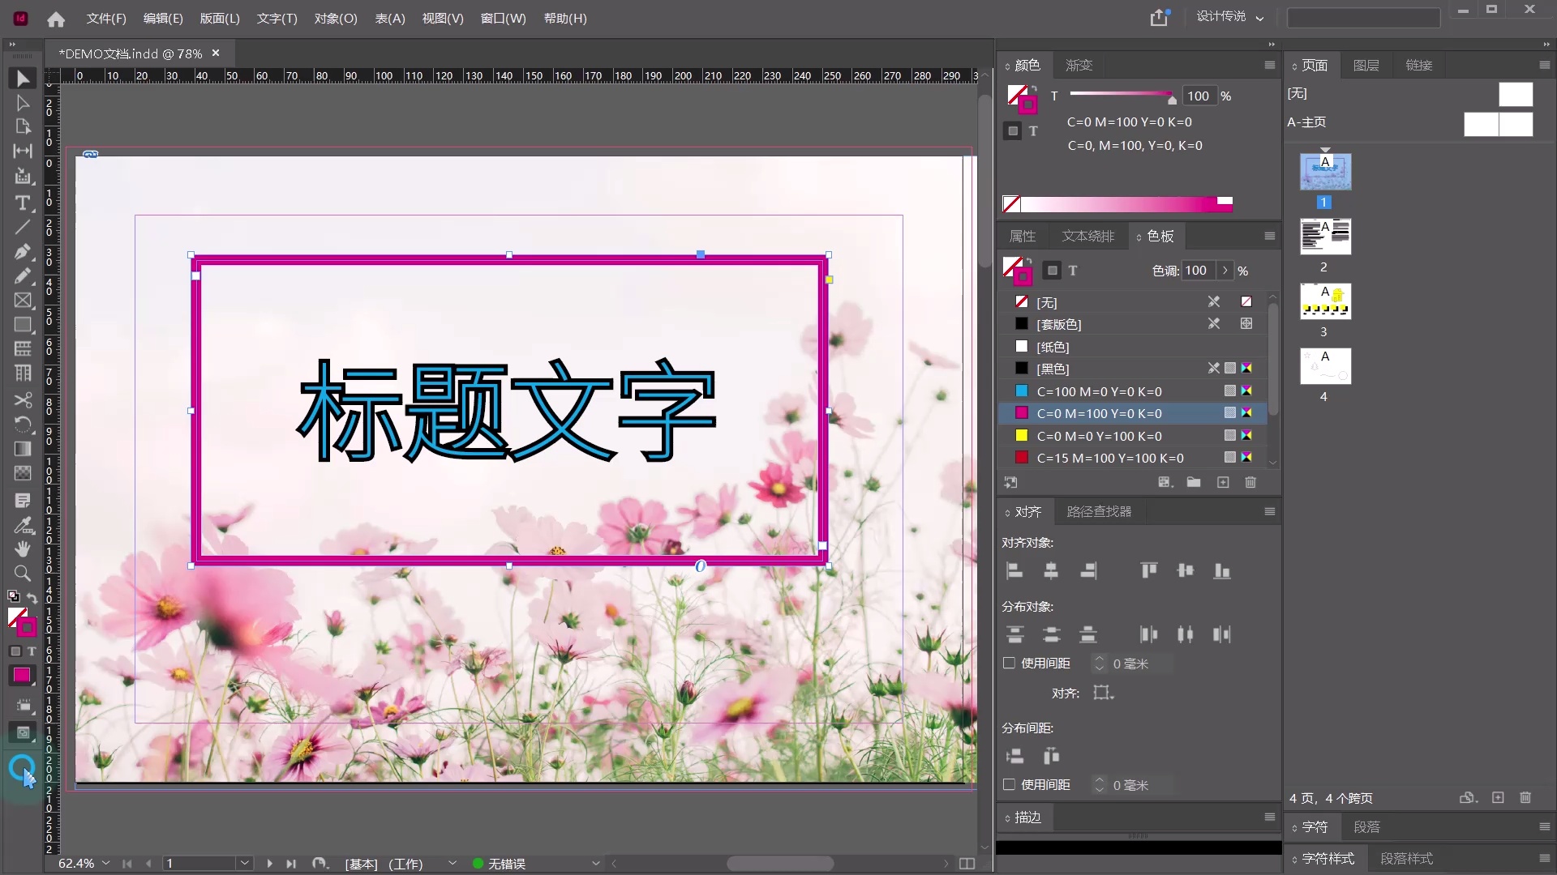Switch to the 路径查找器 tab

point(1098,511)
